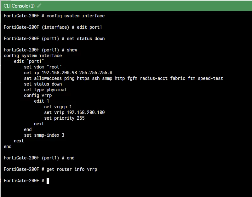Click the terminal cursor at the last prompt

pyautogui.click(x=48, y=181)
